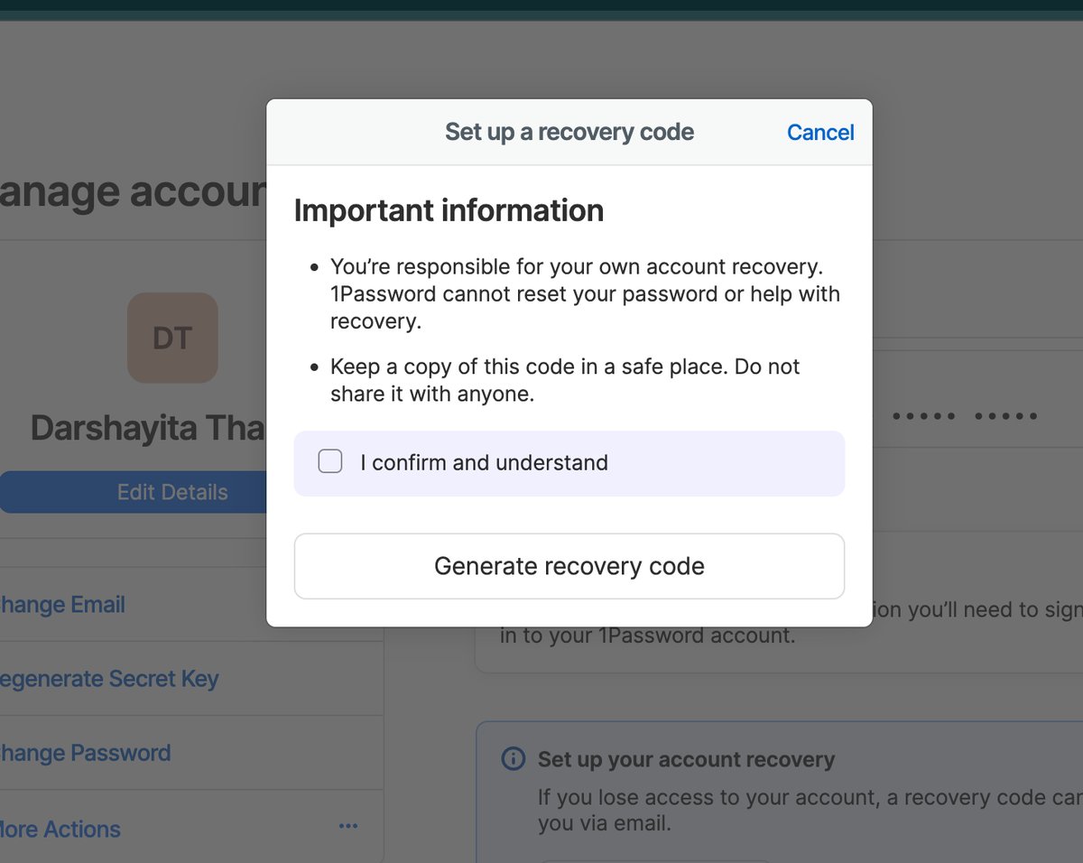
Task: Click the info icon beside account recovery
Action: [x=513, y=758]
